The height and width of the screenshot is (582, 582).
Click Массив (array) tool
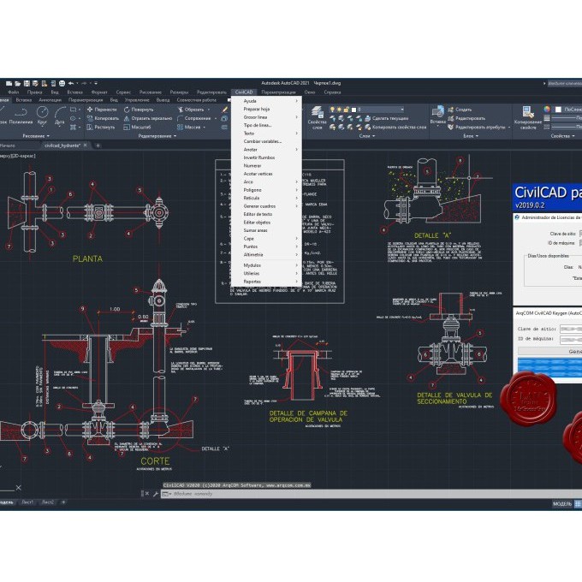coord(189,128)
